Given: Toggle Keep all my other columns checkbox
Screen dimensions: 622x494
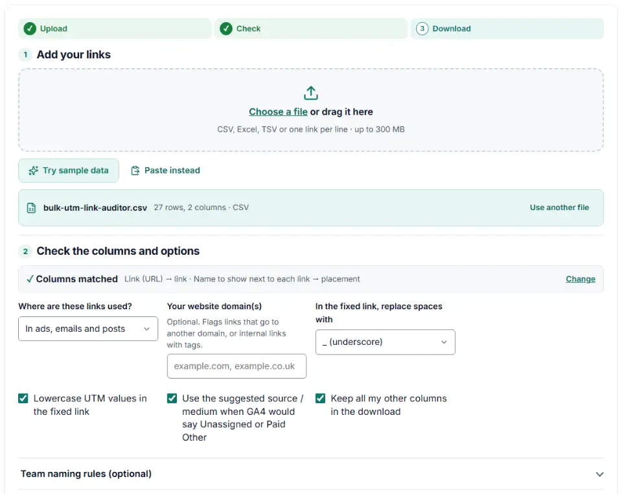Looking at the screenshot, I should (320, 398).
